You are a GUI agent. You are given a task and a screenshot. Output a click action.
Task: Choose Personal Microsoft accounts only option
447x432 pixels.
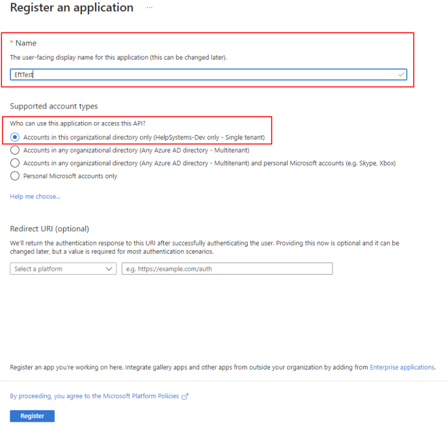coord(15,176)
